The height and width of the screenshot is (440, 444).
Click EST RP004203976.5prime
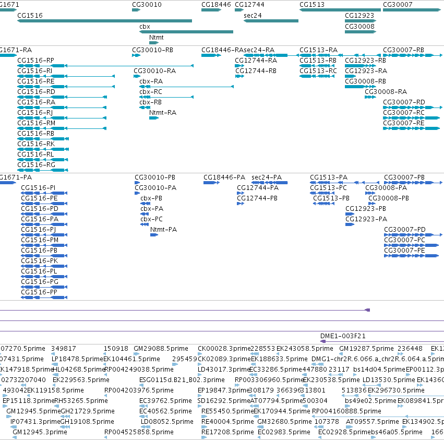click(x=139, y=390)
